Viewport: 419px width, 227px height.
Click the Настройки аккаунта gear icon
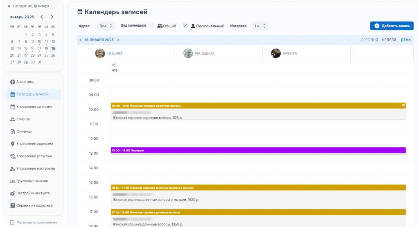coord(13,194)
